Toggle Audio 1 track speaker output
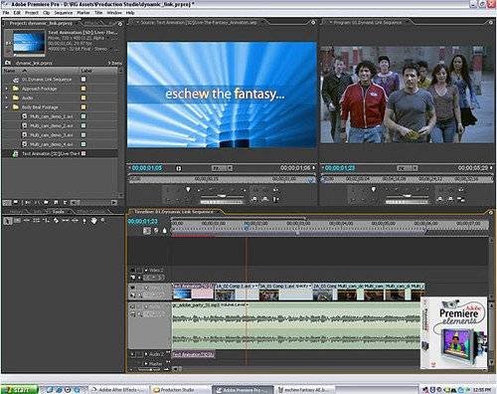The image size is (497, 394). pos(133,306)
